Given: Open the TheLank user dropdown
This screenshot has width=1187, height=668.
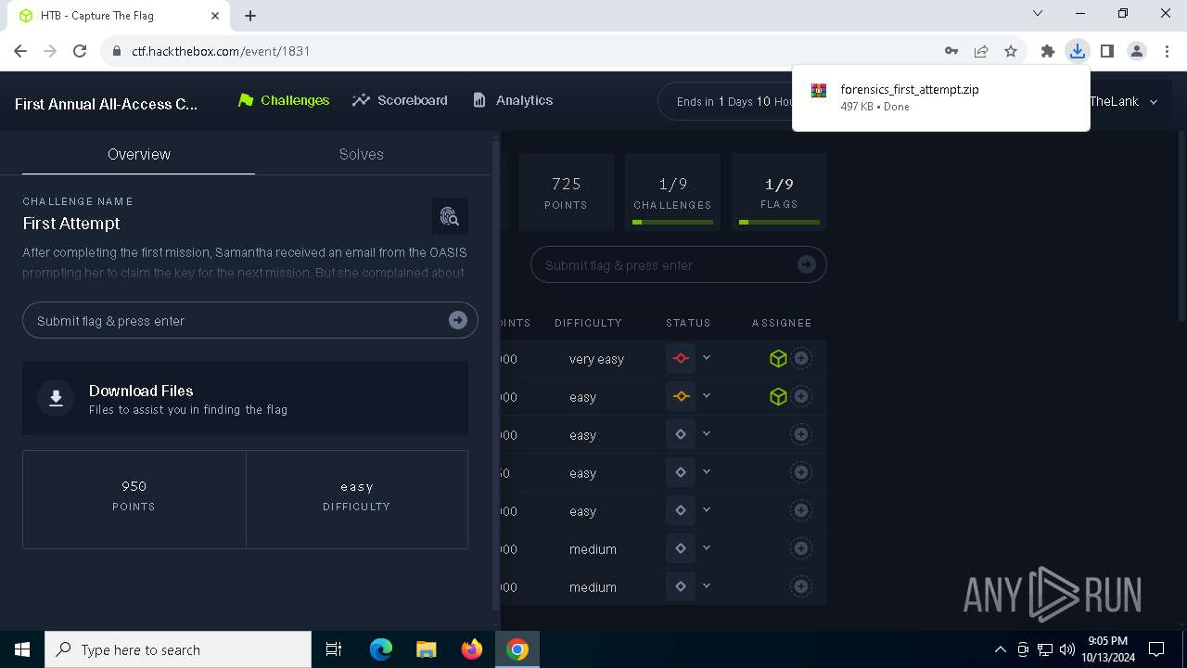Looking at the screenshot, I should pos(1125,101).
